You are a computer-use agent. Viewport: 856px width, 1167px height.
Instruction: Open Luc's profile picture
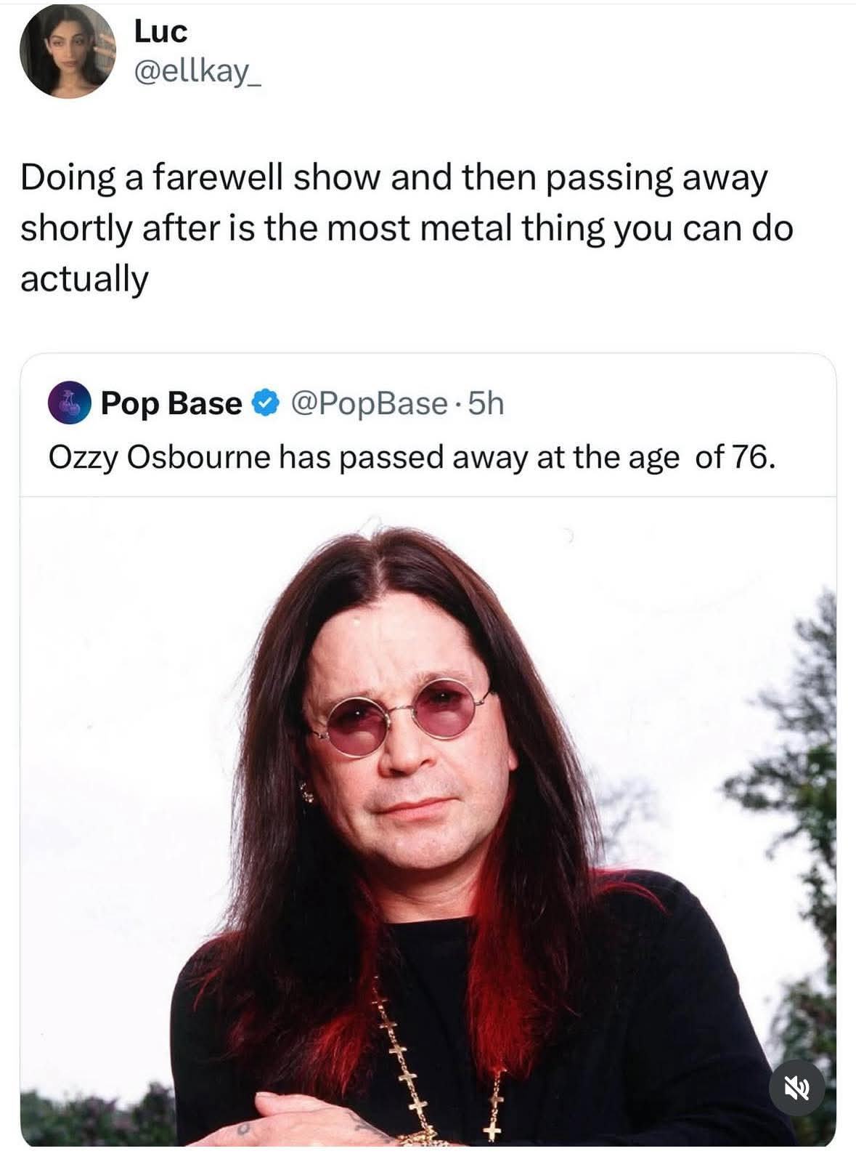(x=67, y=50)
